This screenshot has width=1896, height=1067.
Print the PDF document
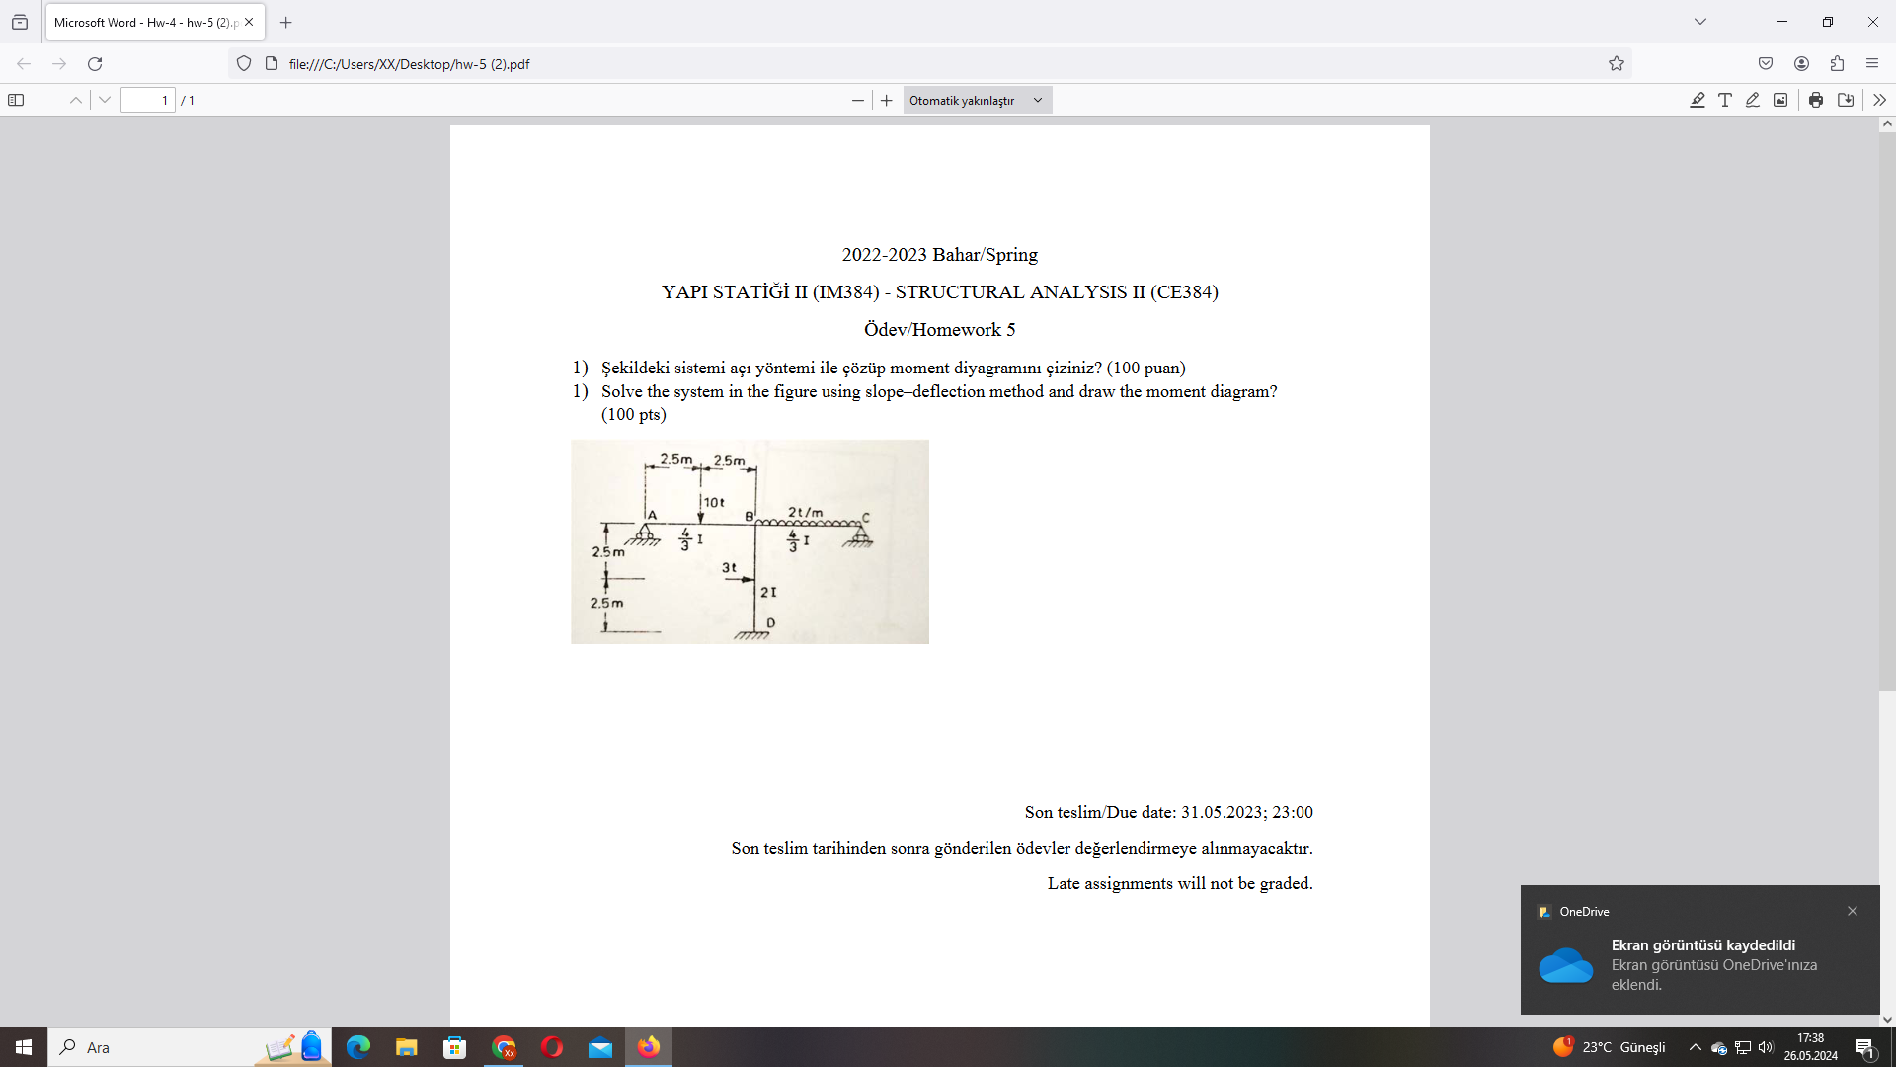[x=1815, y=100]
